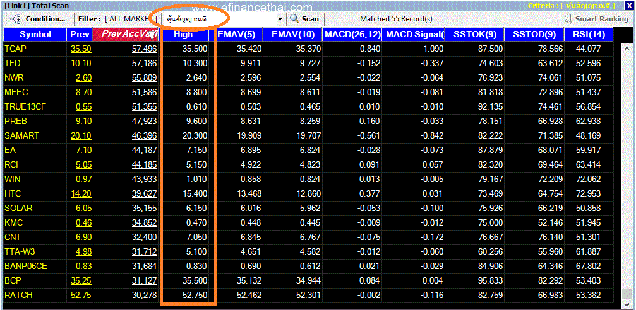The height and width of the screenshot is (310, 636).
Task: Click RSI value 72.953
Action: coord(588,193)
